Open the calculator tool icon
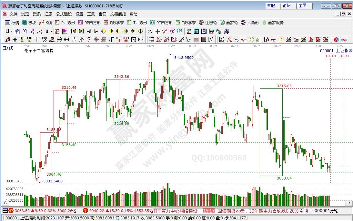Screen dimensions: 353x221 [x=196, y=31]
